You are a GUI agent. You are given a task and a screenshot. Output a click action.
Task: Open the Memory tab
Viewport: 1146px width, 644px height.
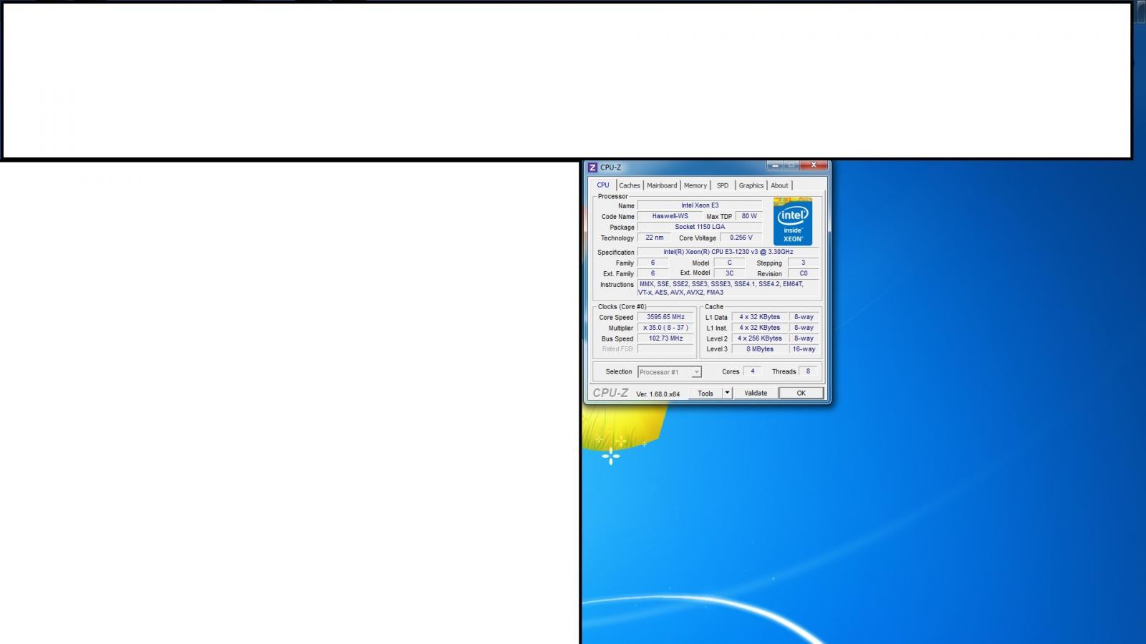coord(695,185)
